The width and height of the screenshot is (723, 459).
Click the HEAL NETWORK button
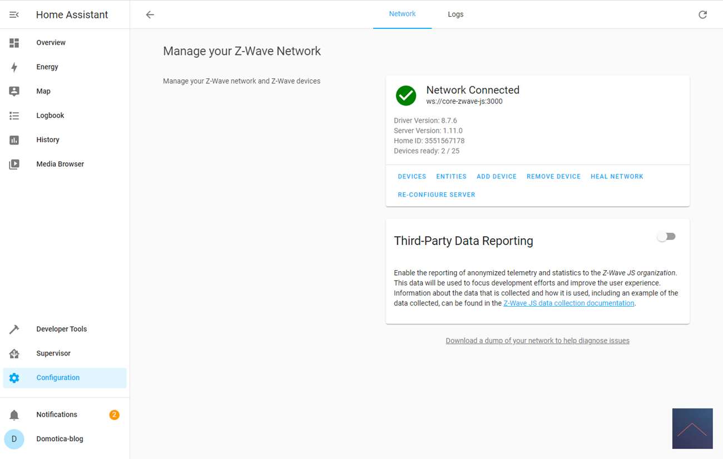tap(617, 177)
